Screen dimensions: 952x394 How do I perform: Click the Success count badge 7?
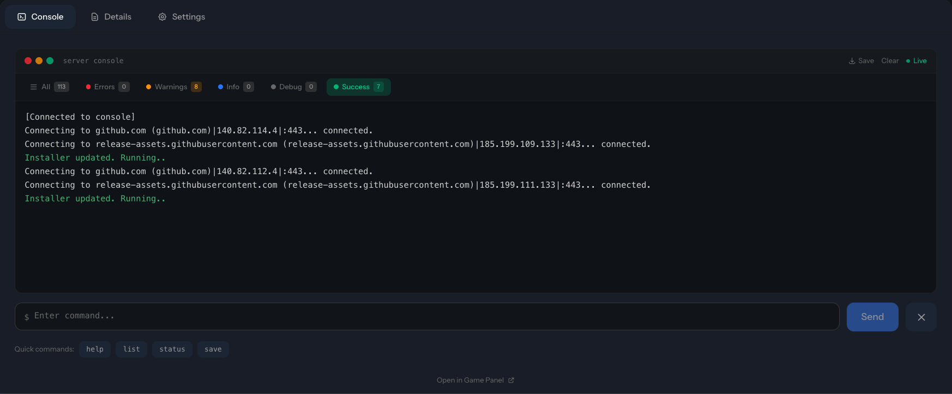coord(378,87)
